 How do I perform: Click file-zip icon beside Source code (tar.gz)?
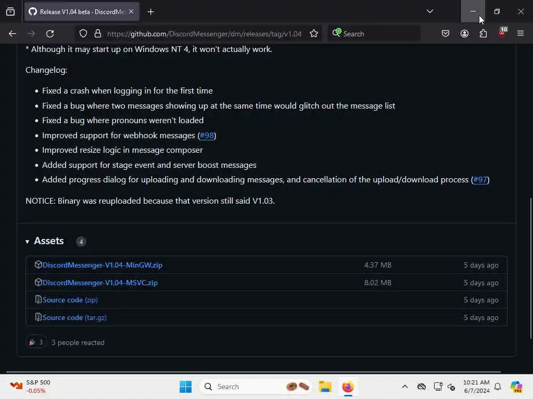point(38,317)
